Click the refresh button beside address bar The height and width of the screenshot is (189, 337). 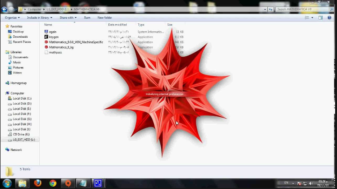click(270, 9)
